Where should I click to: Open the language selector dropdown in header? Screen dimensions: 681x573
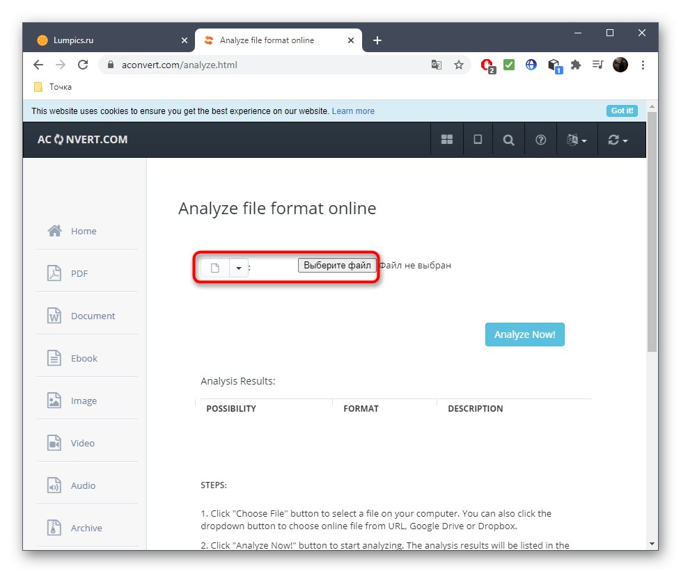[577, 140]
